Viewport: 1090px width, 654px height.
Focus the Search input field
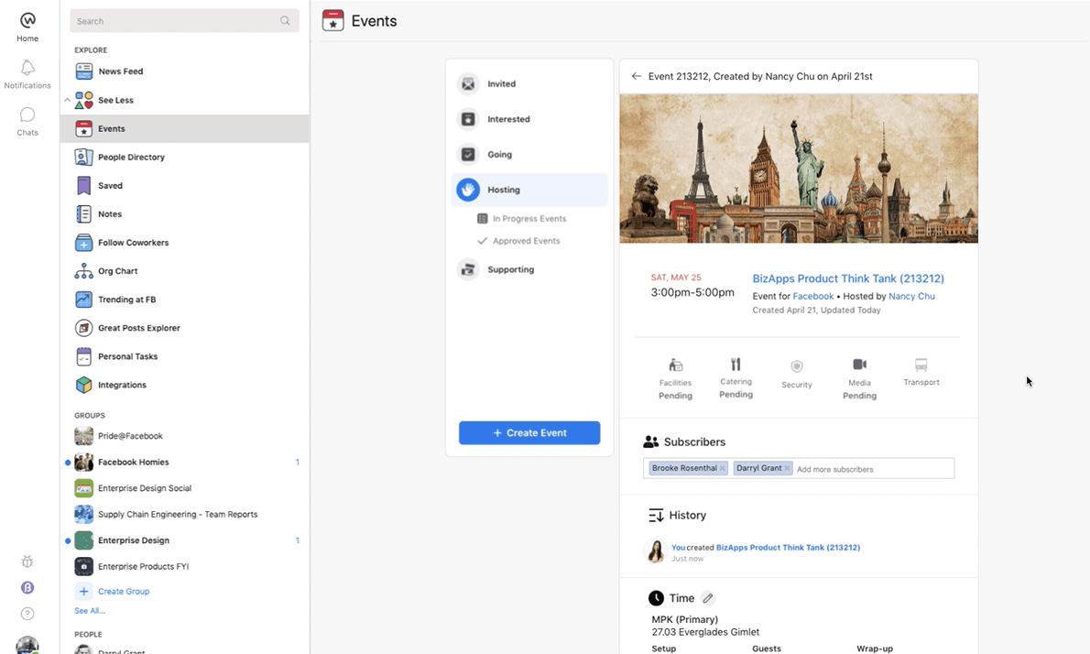[x=184, y=21]
